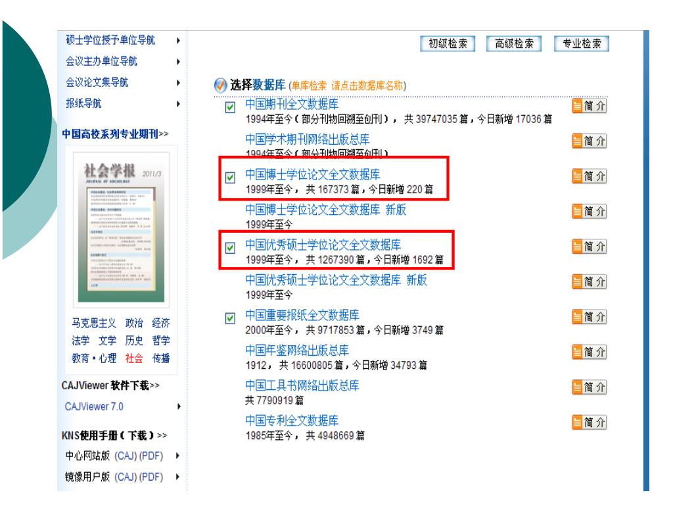
Task: Select 政治 subject link
Action: tap(134, 323)
